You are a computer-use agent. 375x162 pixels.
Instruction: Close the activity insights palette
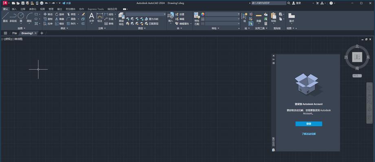coord(274,55)
